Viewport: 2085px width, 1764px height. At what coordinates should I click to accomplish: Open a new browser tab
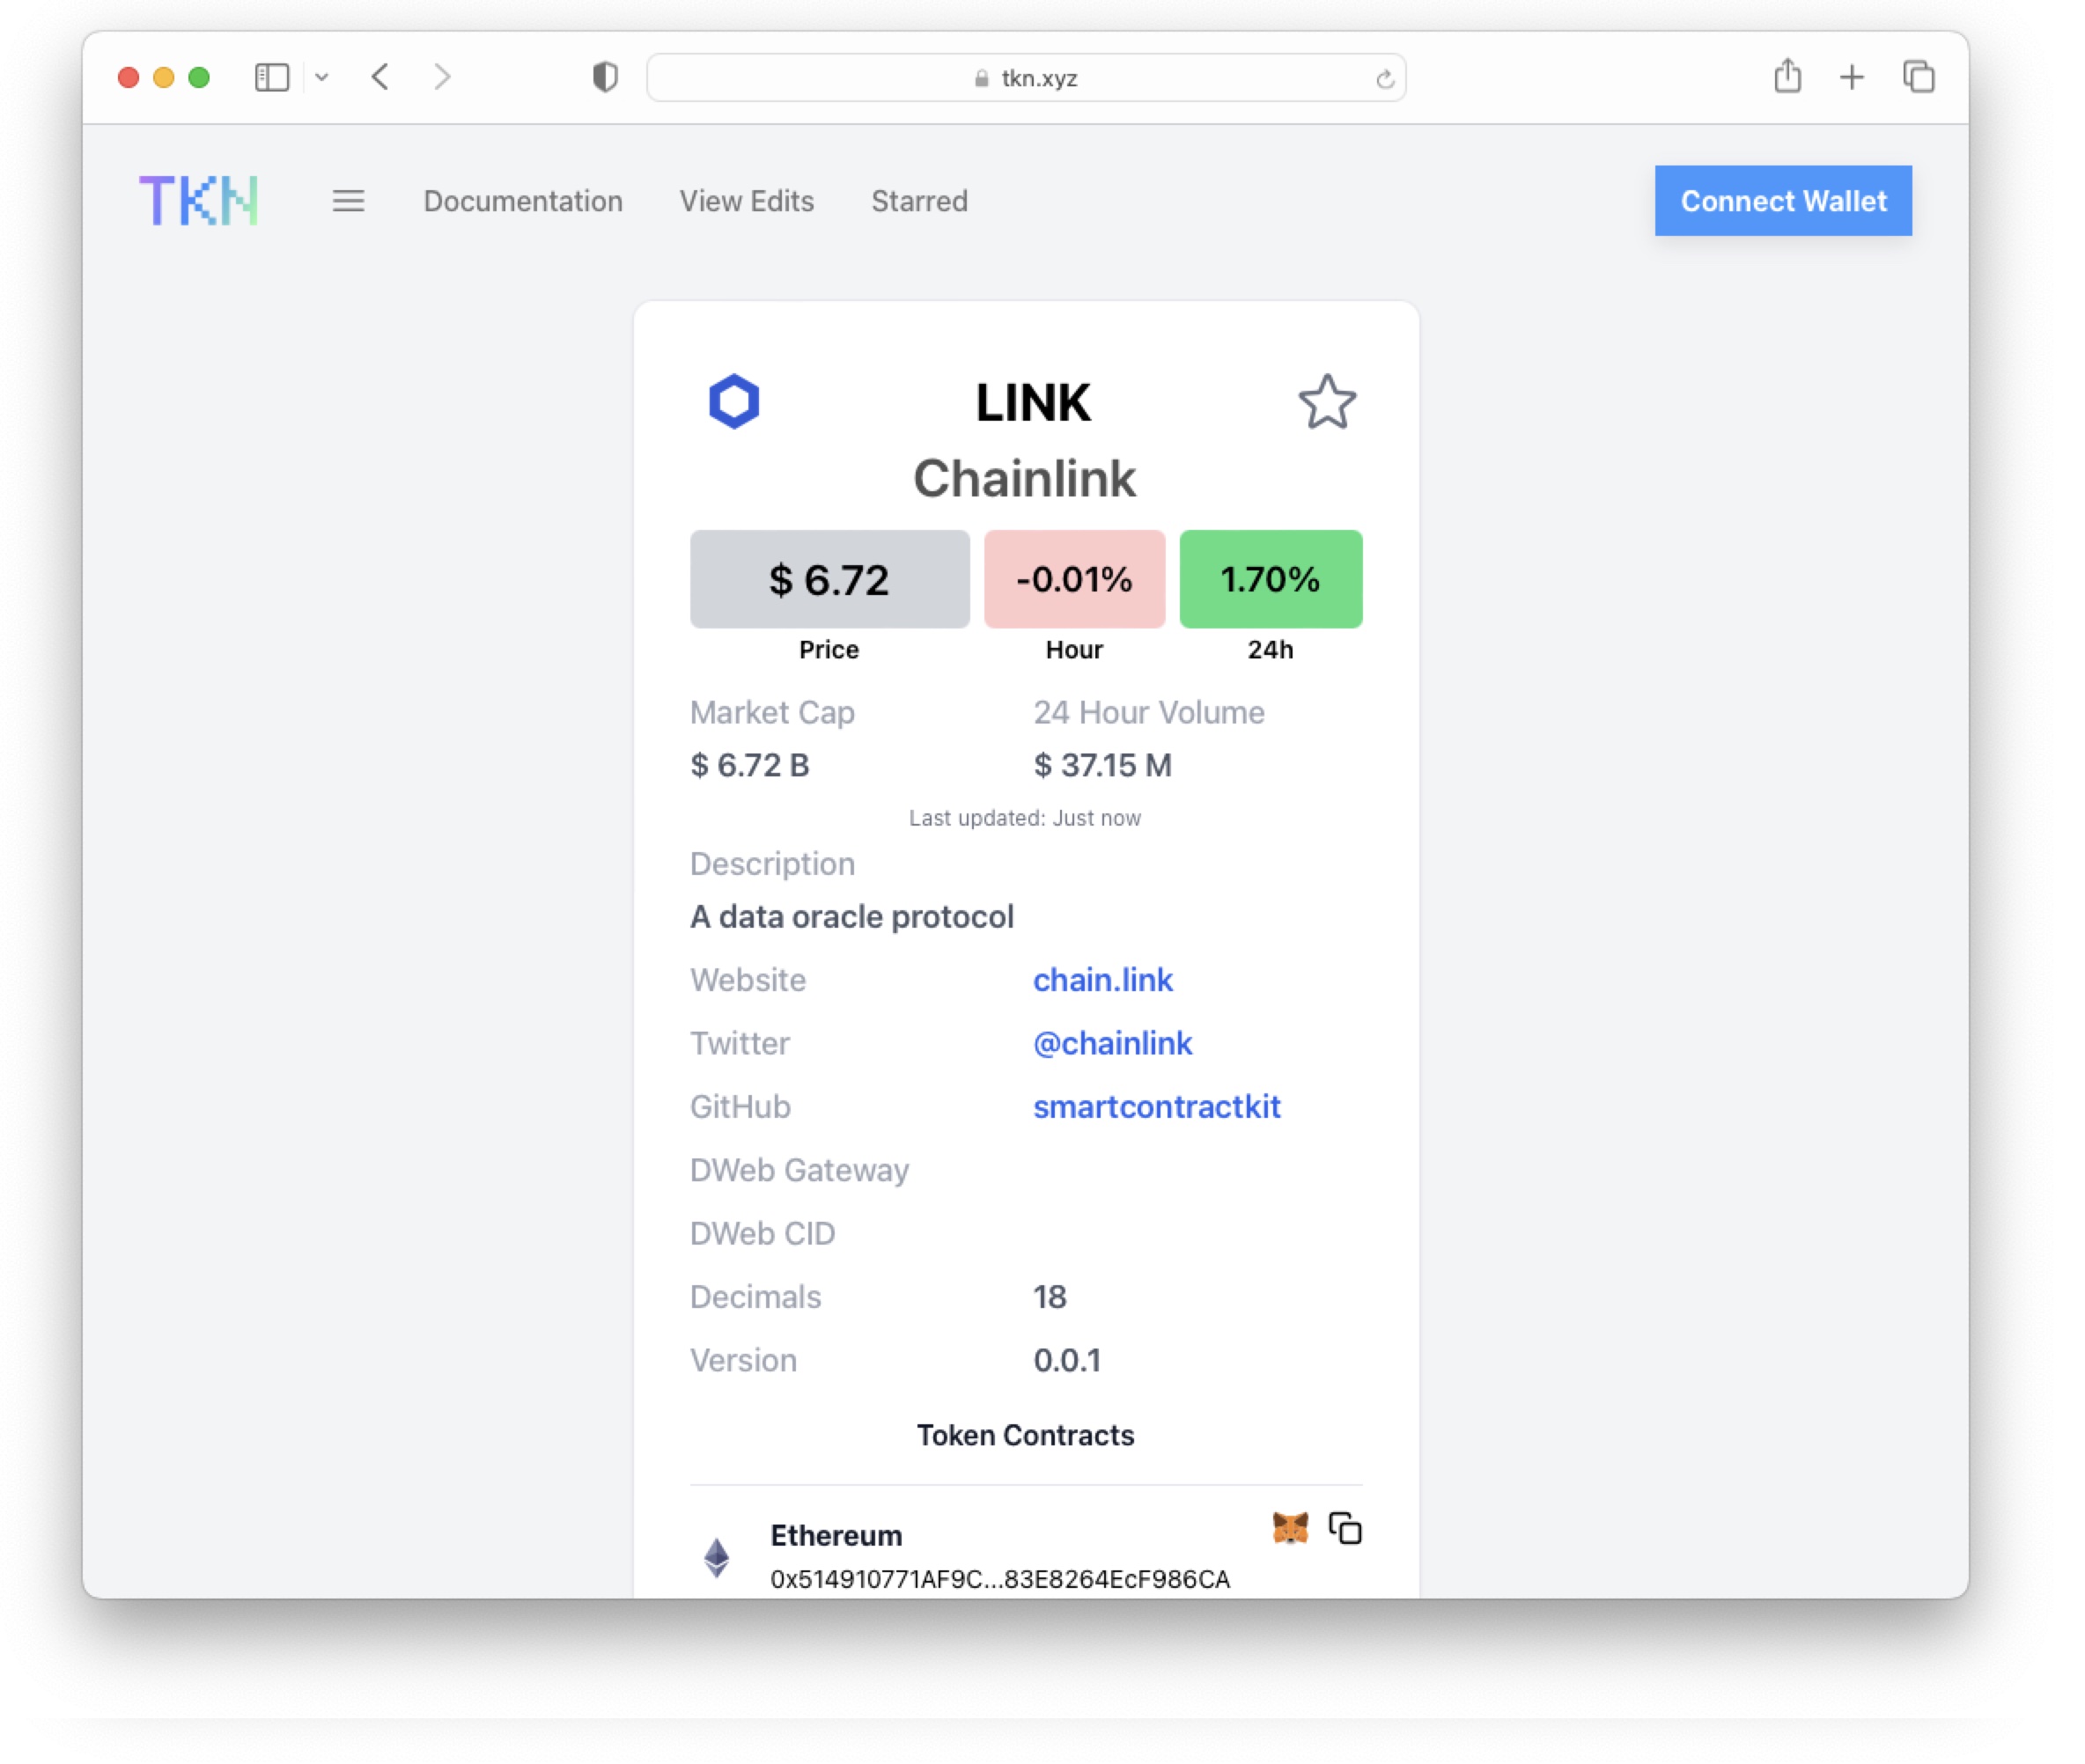click(x=1851, y=77)
